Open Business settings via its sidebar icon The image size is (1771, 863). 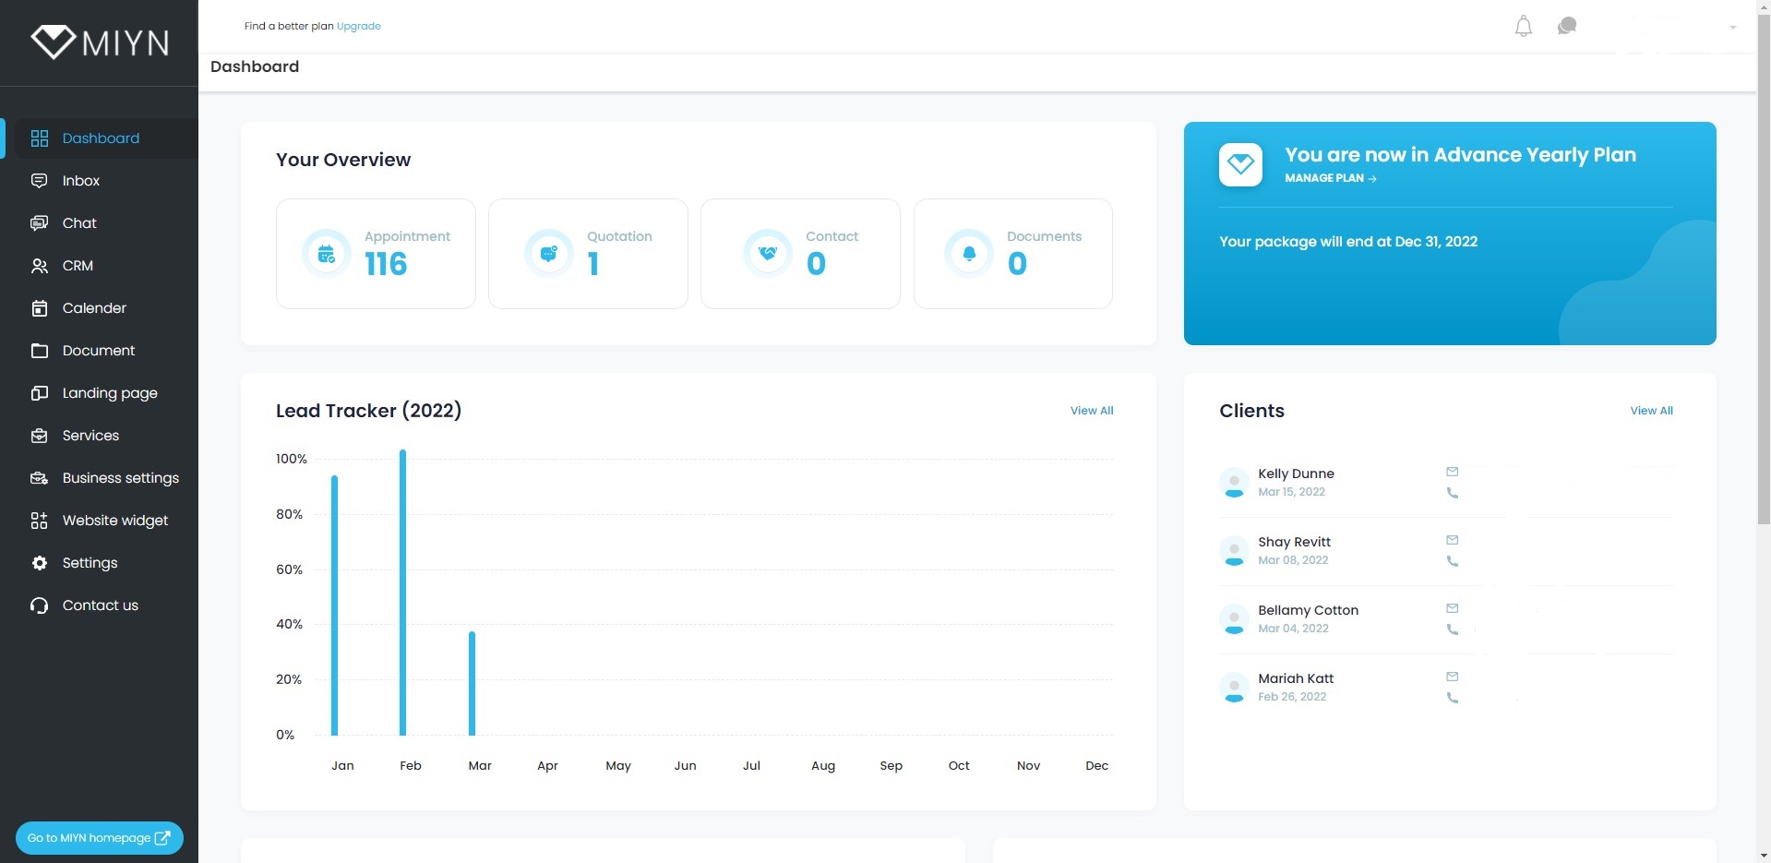click(x=39, y=478)
